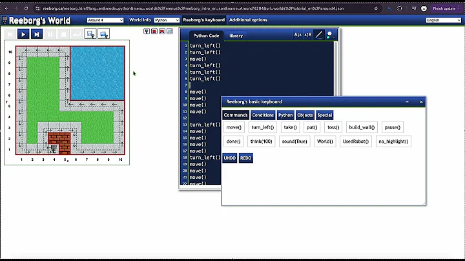Open the browser profile avatar
Image resolution: width=465 pixels, height=261 pixels.
[424, 8]
